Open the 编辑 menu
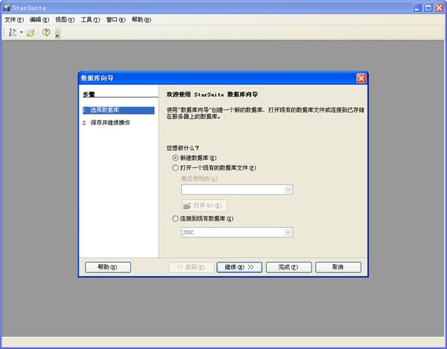The height and width of the screenshot is (349, 447). coord(39,19)
